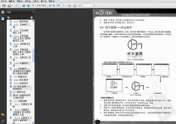Click the bookmark icon beside 4.1.1 路径构成
The height and width of the screenshot is (124, 176).
(11, 21)
